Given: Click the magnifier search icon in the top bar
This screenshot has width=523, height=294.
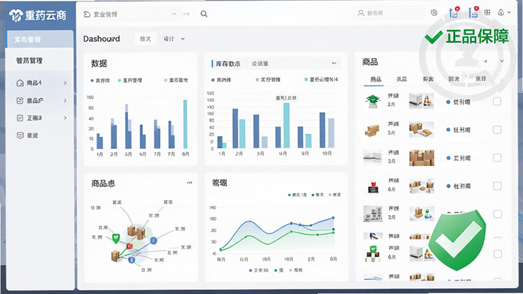Looking at the screenshot, I should [x=204, y=14].
